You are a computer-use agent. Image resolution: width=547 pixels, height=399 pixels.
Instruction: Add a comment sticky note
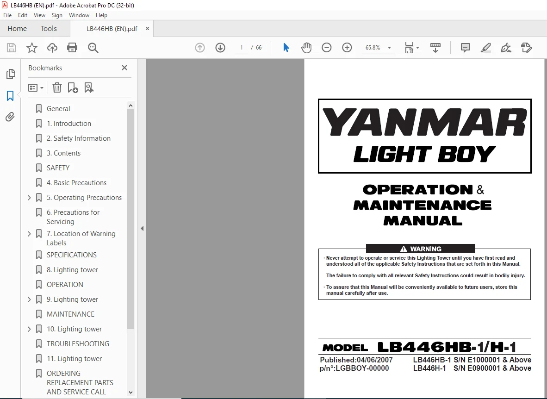coord(466,48)
